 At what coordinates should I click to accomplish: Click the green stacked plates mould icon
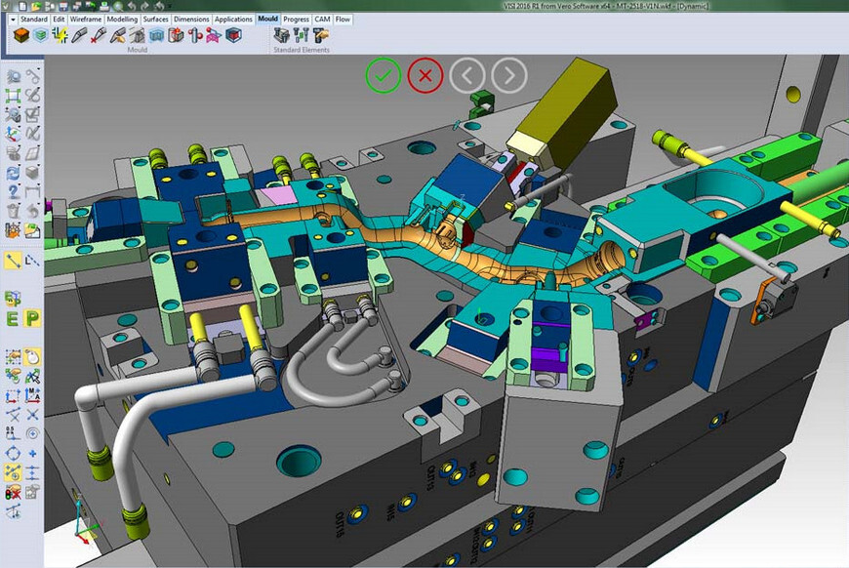point(41,36)
